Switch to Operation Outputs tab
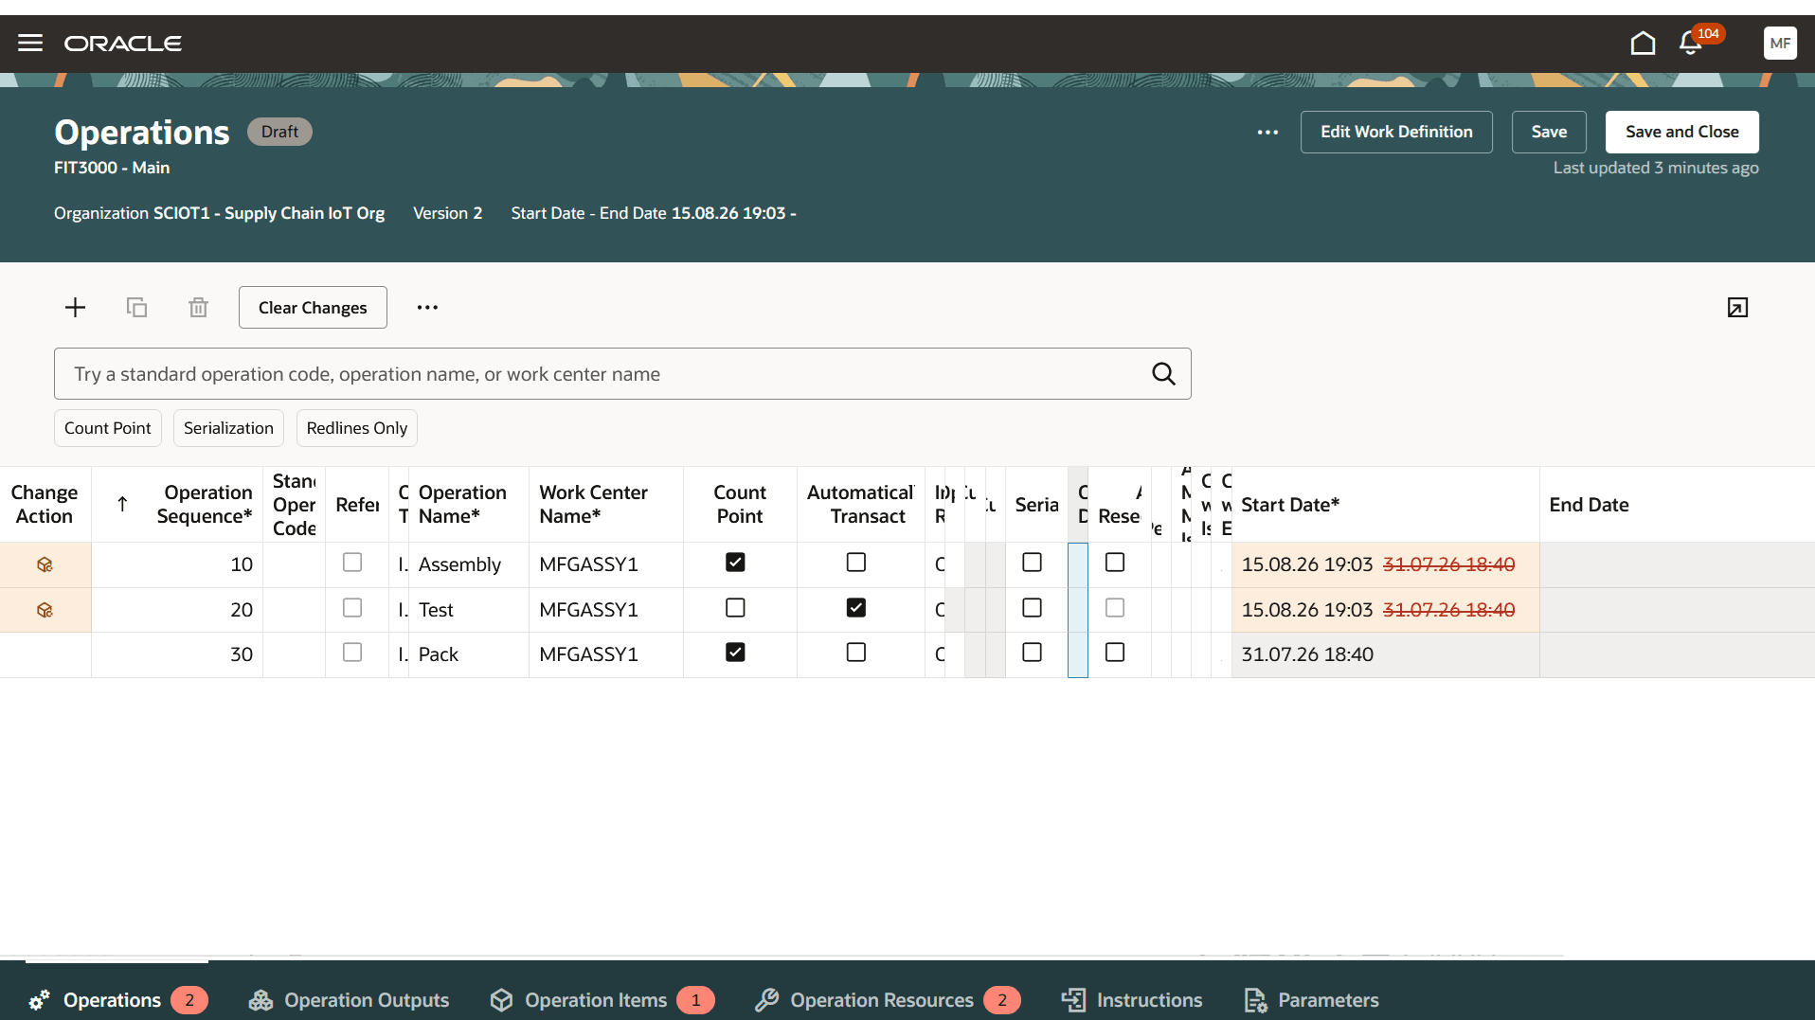 click(x=349, y=1000)
